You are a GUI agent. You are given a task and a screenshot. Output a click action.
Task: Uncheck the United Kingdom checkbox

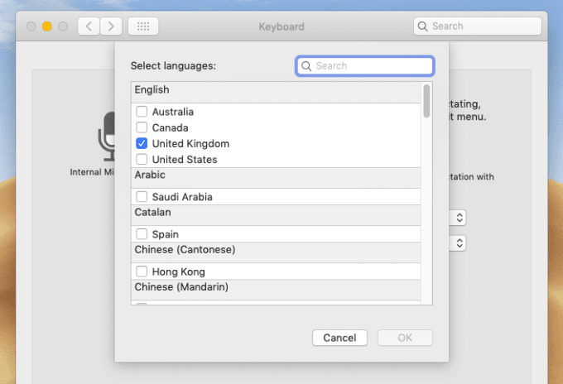(x=142, y=143)
